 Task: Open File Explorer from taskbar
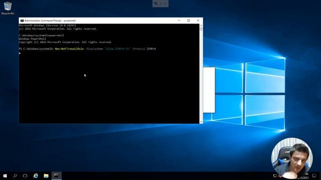click(46, 175)
